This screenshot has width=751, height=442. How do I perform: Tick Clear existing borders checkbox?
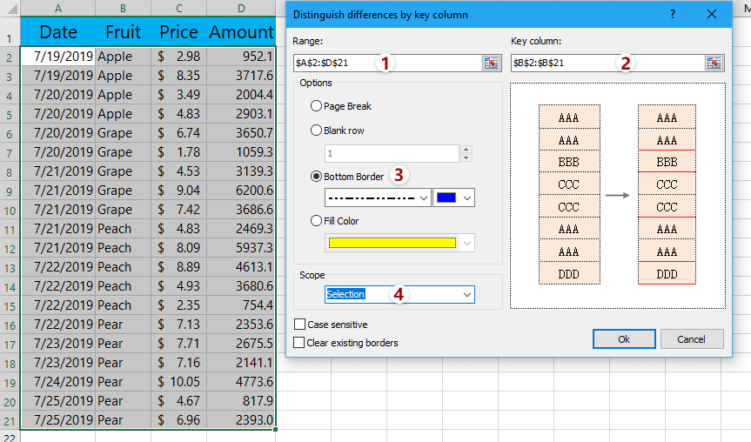[x=300, y=343]
